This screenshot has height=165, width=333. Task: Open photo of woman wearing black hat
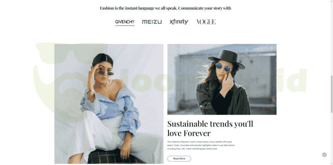coord(222,79)
